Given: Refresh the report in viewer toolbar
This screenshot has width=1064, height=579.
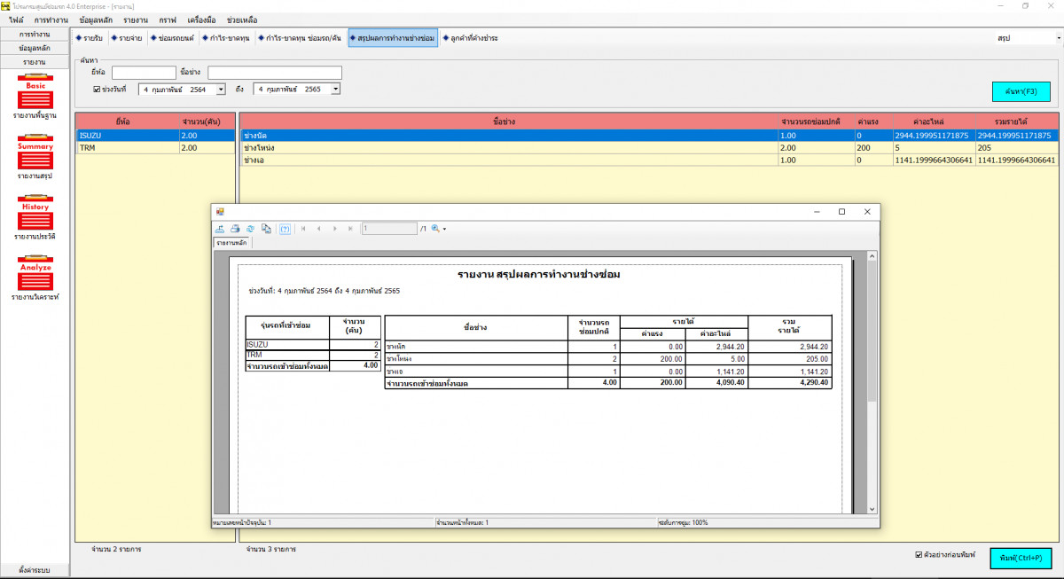Looking at the screenshot, I should (250, 229).
